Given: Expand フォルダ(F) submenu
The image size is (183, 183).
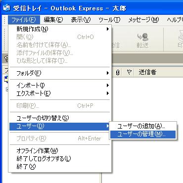Looking at the screenshot, I should click(60, 73).
